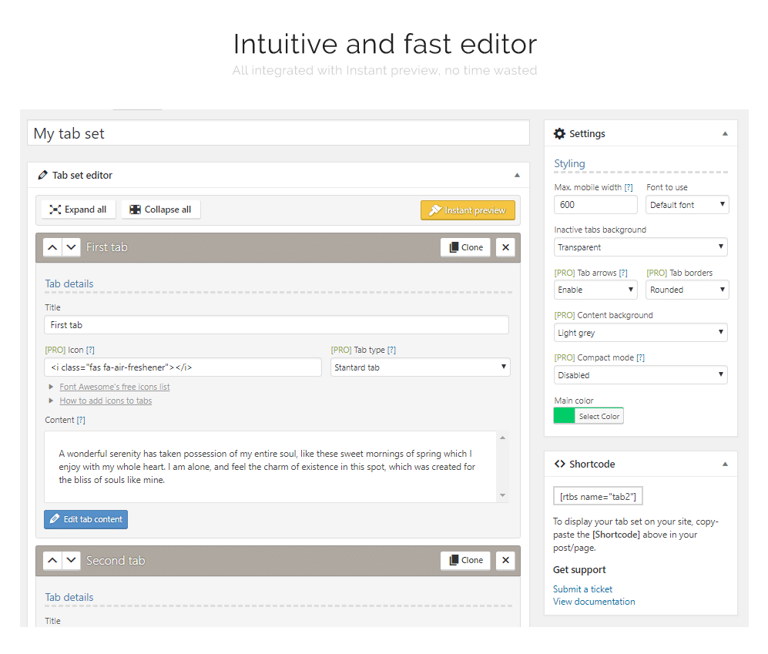This screenshot has height=654, width=768.
Task: Move First tab down with arrow
Action: tap(71, 247)
